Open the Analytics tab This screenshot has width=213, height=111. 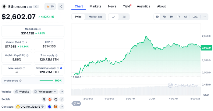144,6
